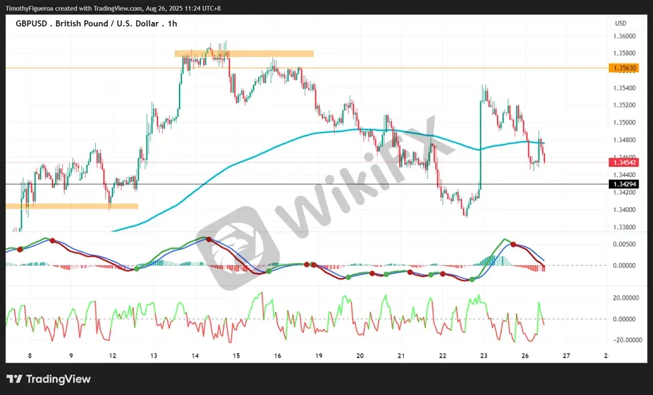Click the 0.00500 MACD scale label

624,244
